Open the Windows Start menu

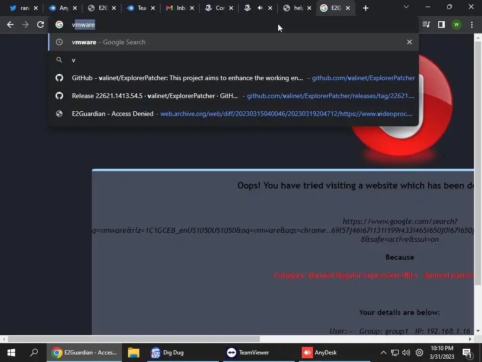point(11,353)
